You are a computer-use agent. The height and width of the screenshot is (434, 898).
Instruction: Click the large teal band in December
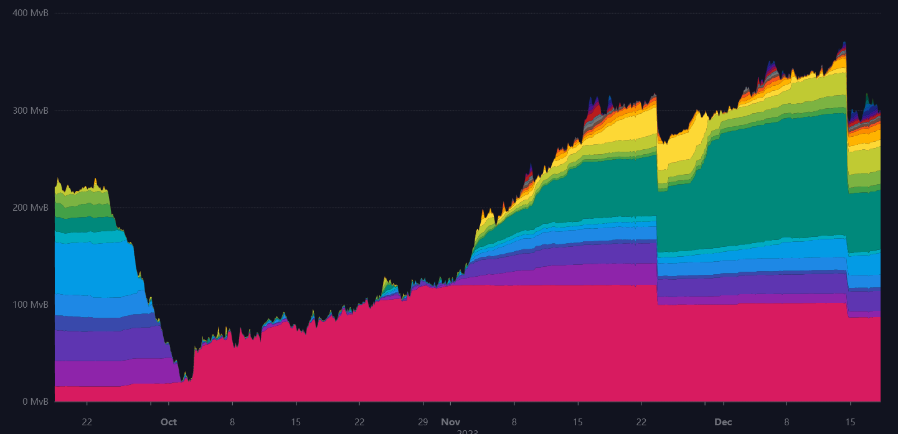pyautogui.click(x=778, y=180)
